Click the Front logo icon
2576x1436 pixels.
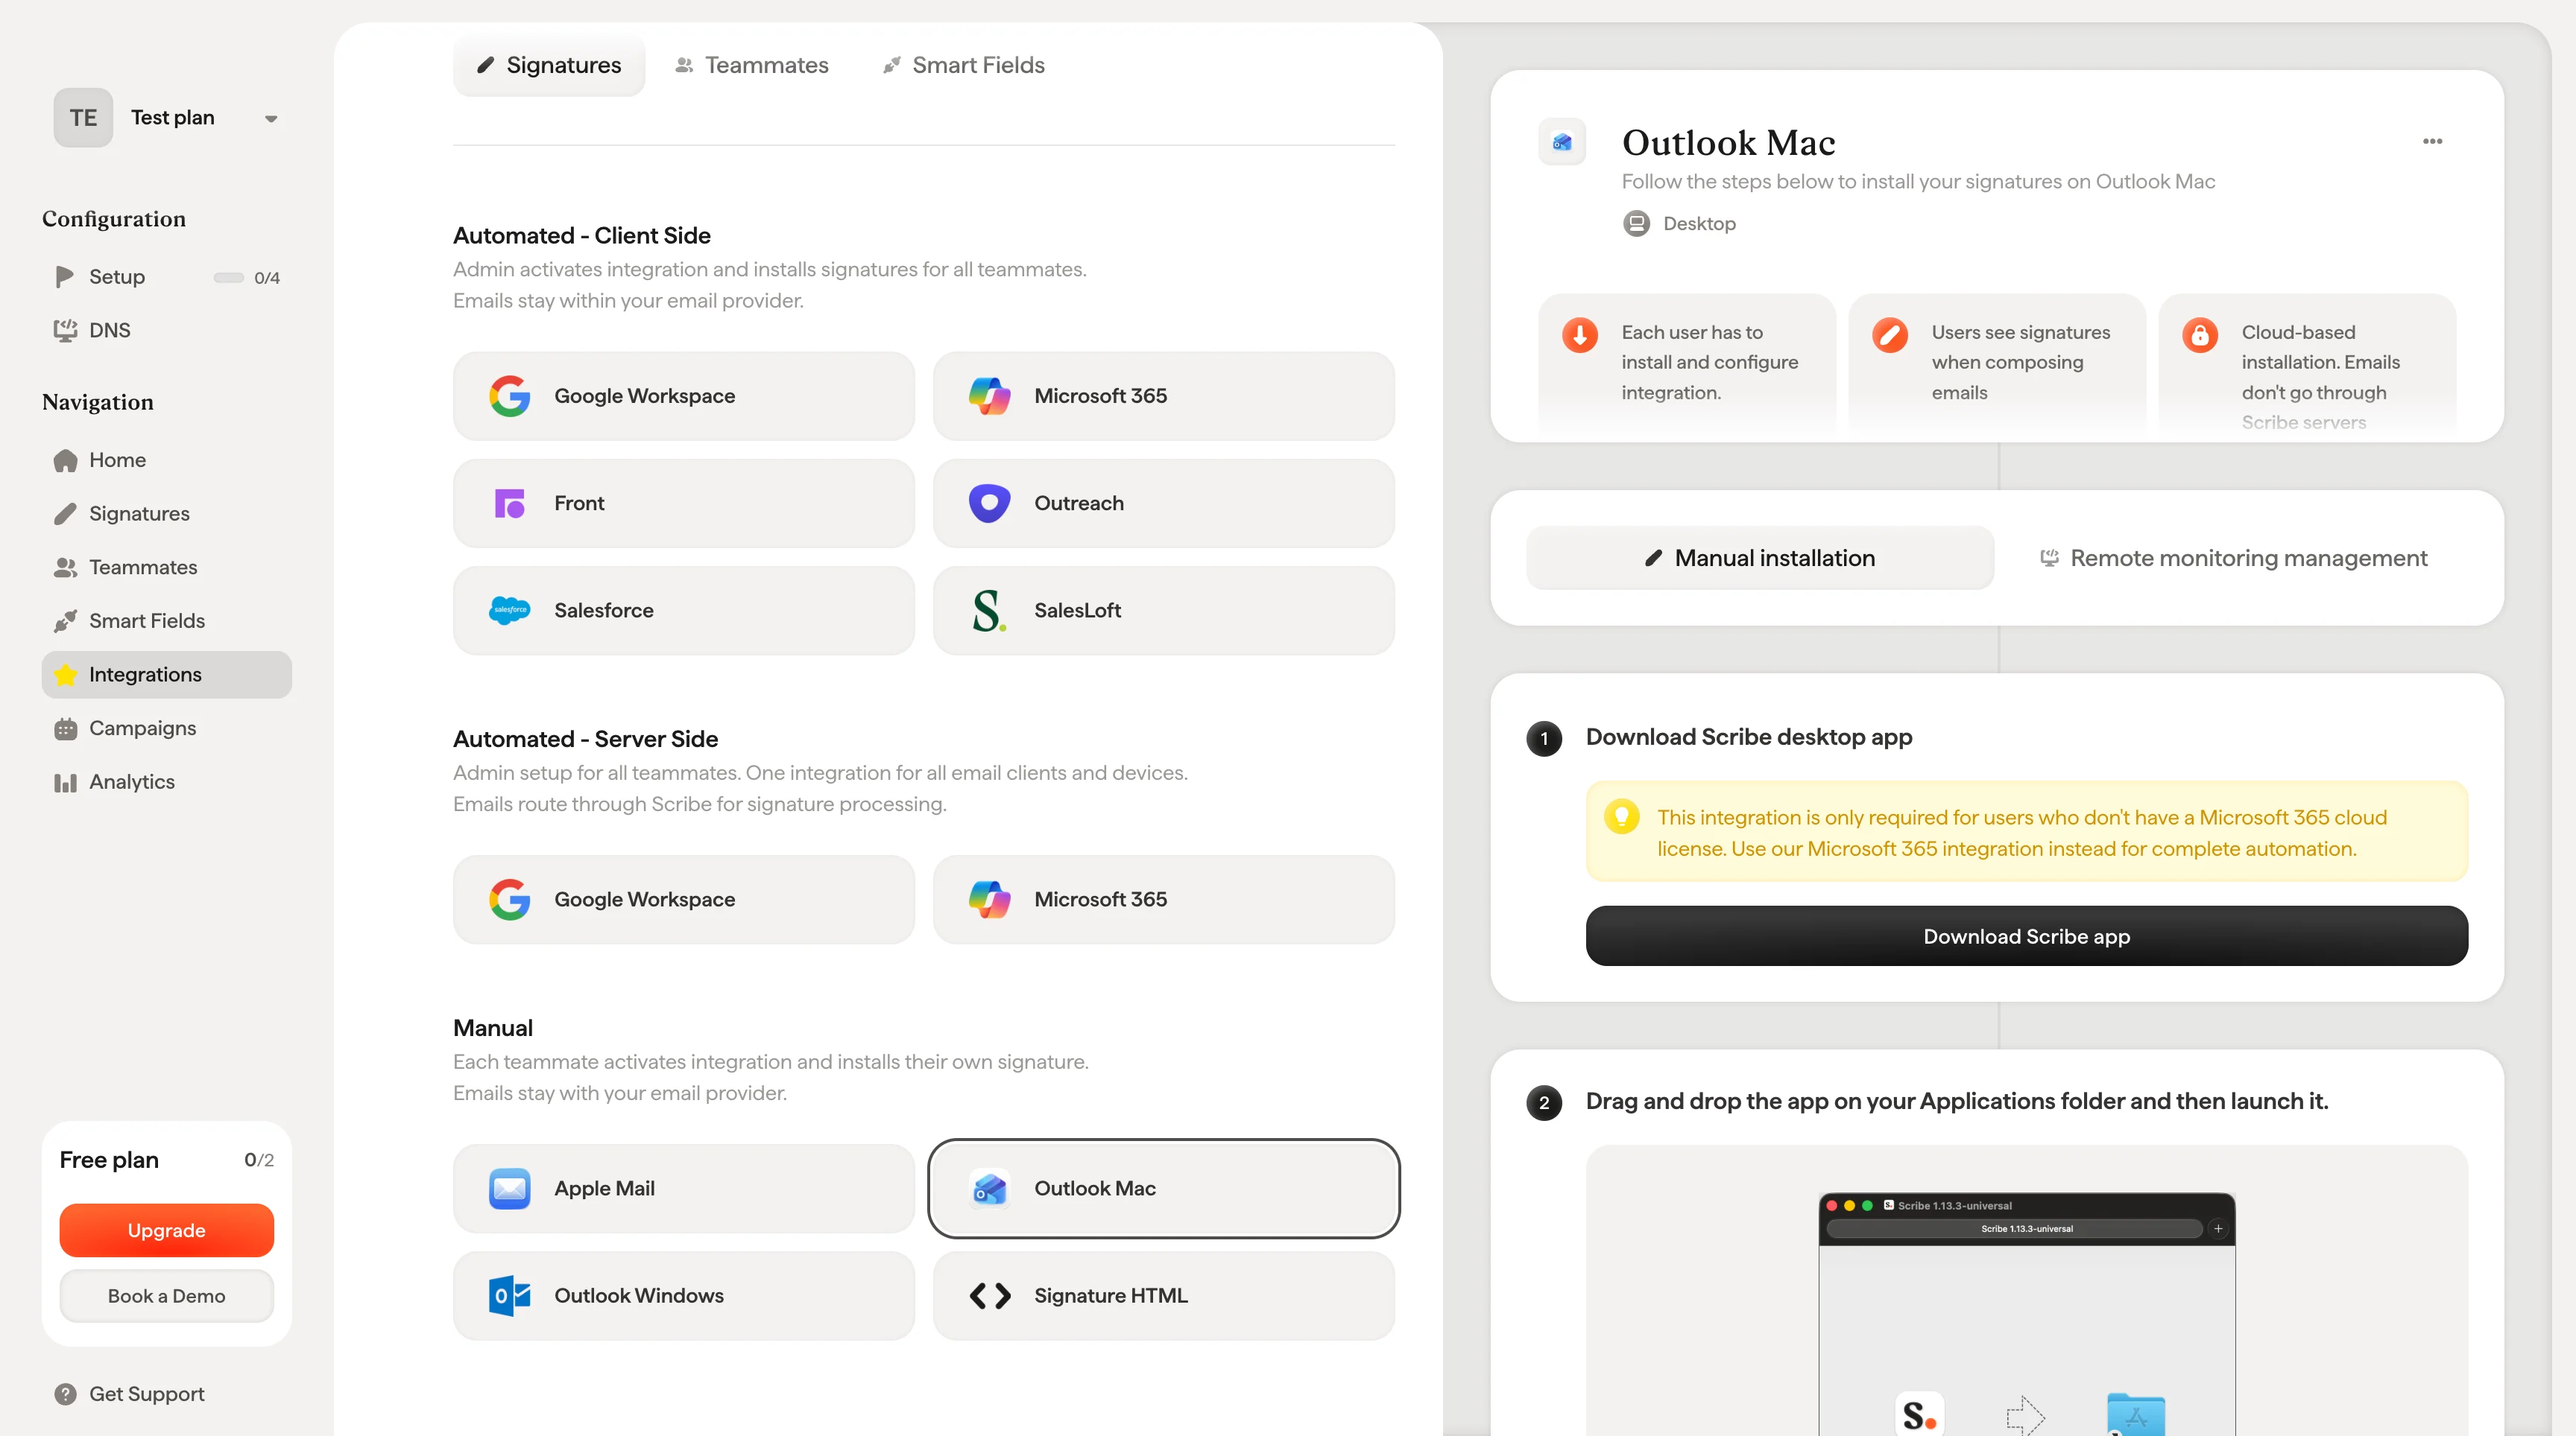click(x=509, y=503)
